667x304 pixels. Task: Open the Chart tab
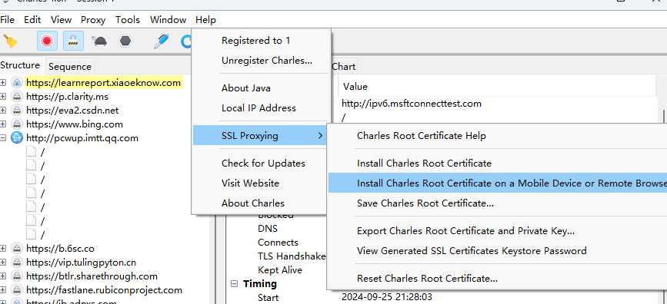click(344, 67)
